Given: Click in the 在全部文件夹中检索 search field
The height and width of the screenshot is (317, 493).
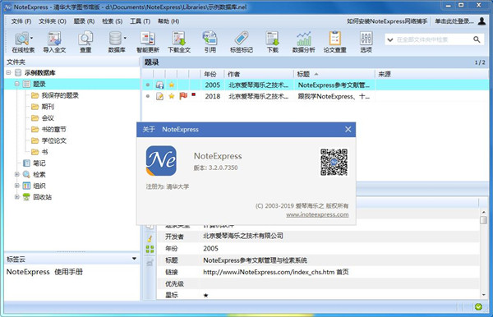Looking at the screenshot, I should 433,39.
